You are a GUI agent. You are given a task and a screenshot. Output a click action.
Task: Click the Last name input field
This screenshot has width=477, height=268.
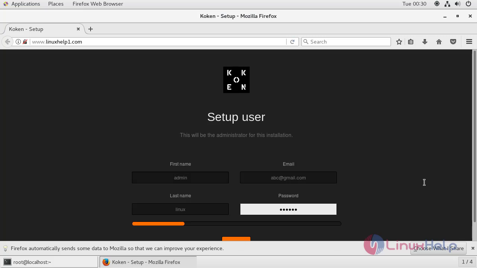click(x=180, y=209)
